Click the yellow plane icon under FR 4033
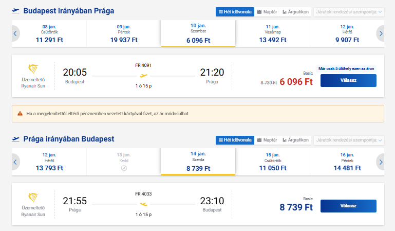The width and height of the screenshot is (395, 231). click(x=143, y=204)
